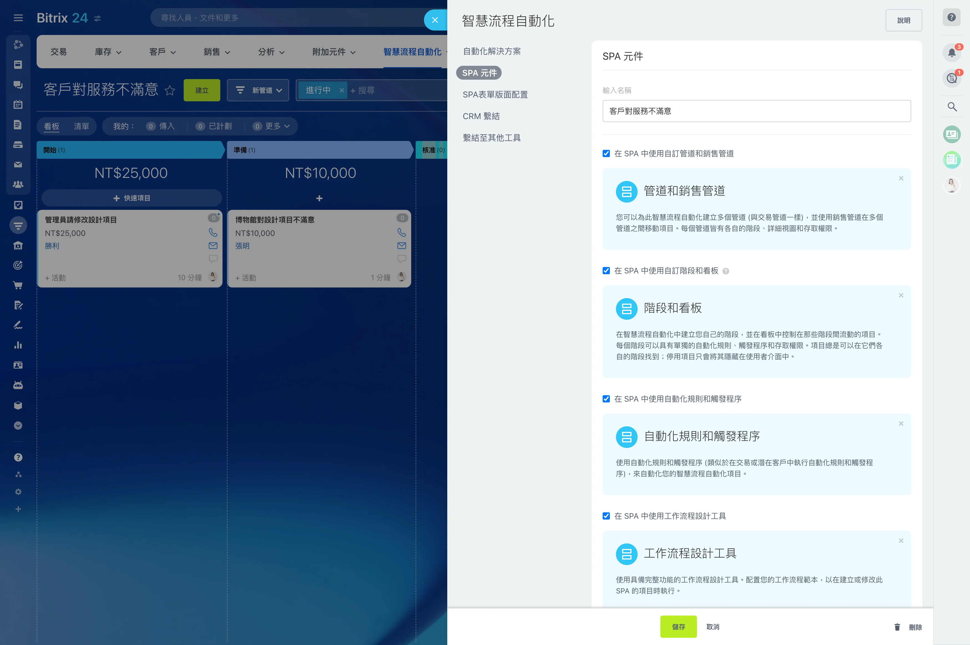Click the 快速項目 quick add button
970x645 pixels.
[132, 198]
